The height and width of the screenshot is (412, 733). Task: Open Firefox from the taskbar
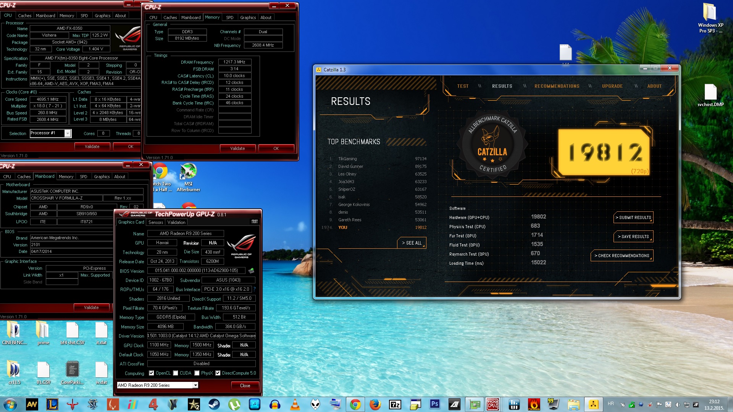(x=375, y=404)
